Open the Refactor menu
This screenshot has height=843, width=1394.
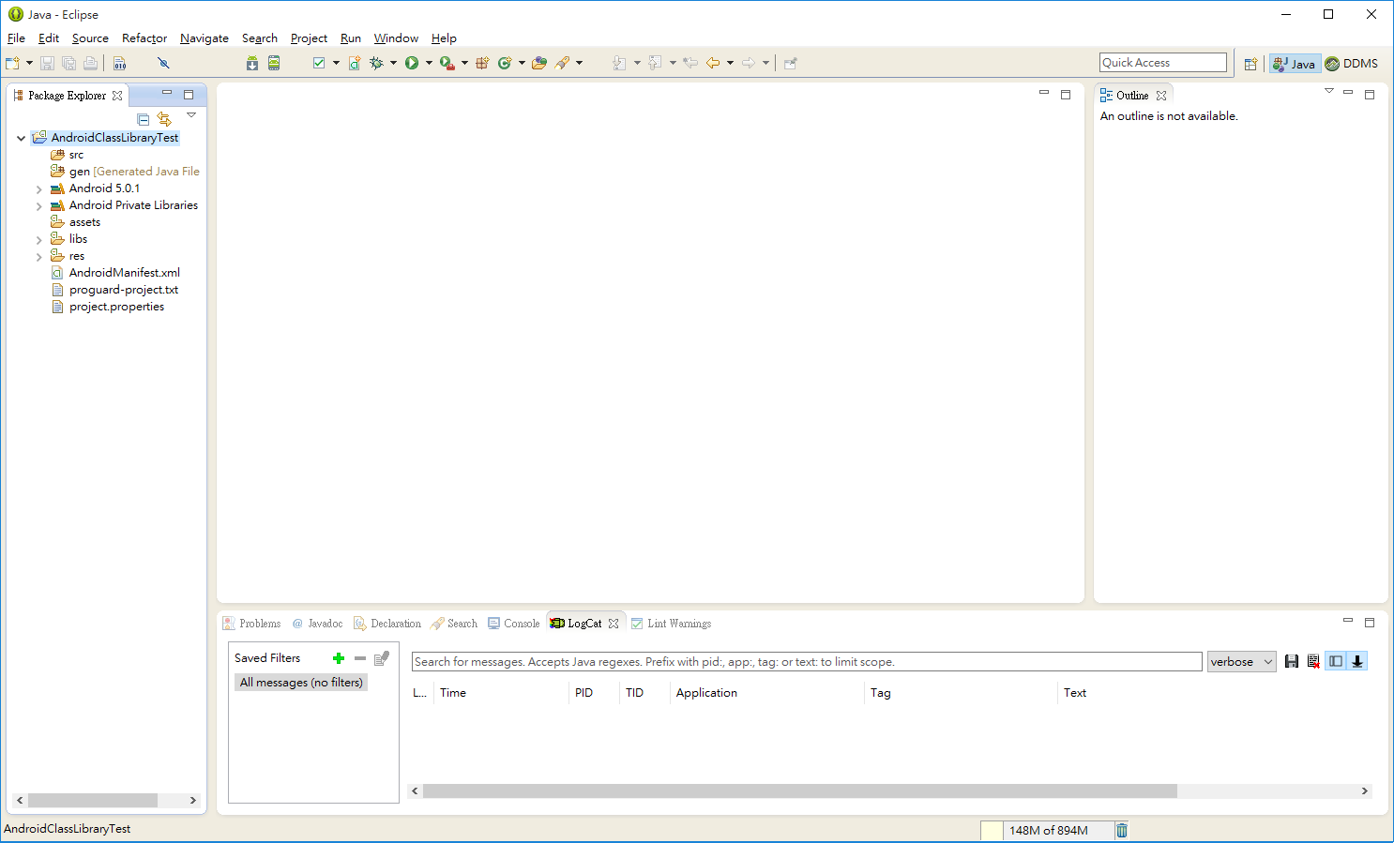coord(144,38)
